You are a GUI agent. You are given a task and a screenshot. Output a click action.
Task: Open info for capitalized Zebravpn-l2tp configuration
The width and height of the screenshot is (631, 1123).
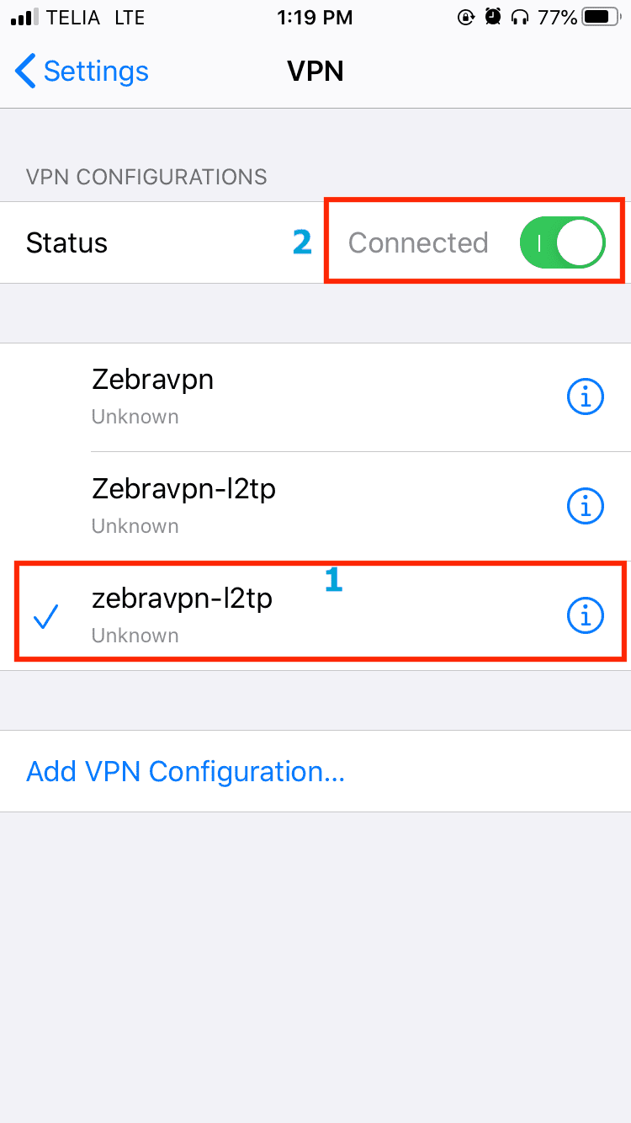pos(586,505)
